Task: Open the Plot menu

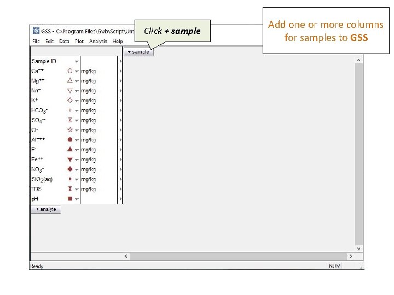Action: coord(79,42)
